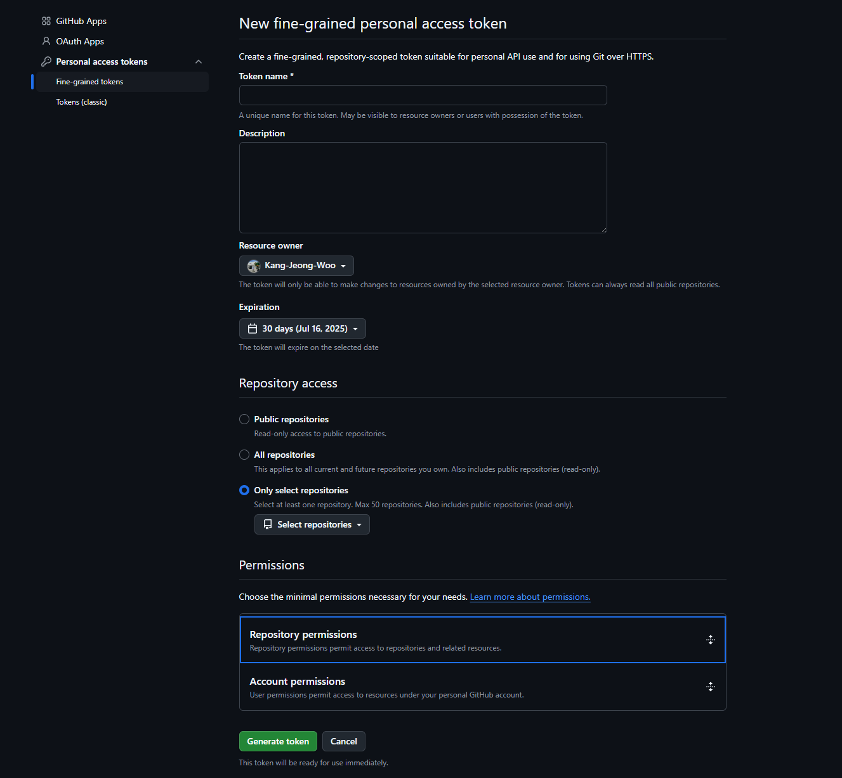Screen dimensions: 842x778
Task: Click the key icon beside Personal access tokens
Action: tap(46, 62)
